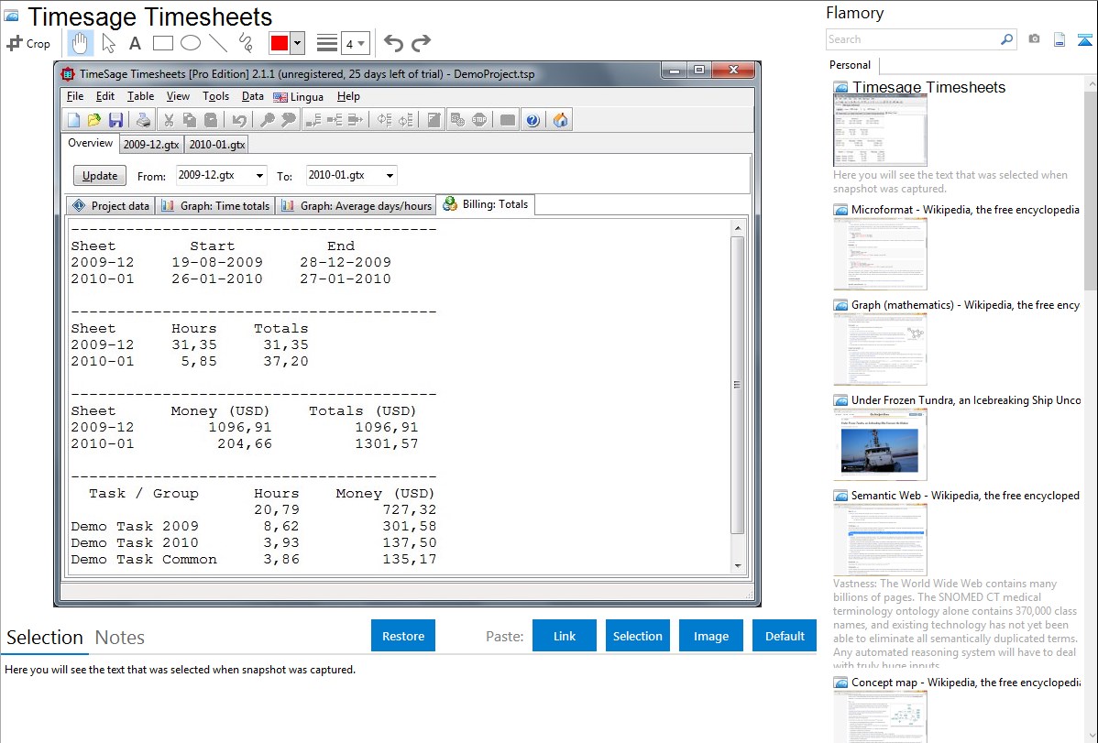Open the Help menu
This screenshot has height=743, width=1098.
point(348,96)
